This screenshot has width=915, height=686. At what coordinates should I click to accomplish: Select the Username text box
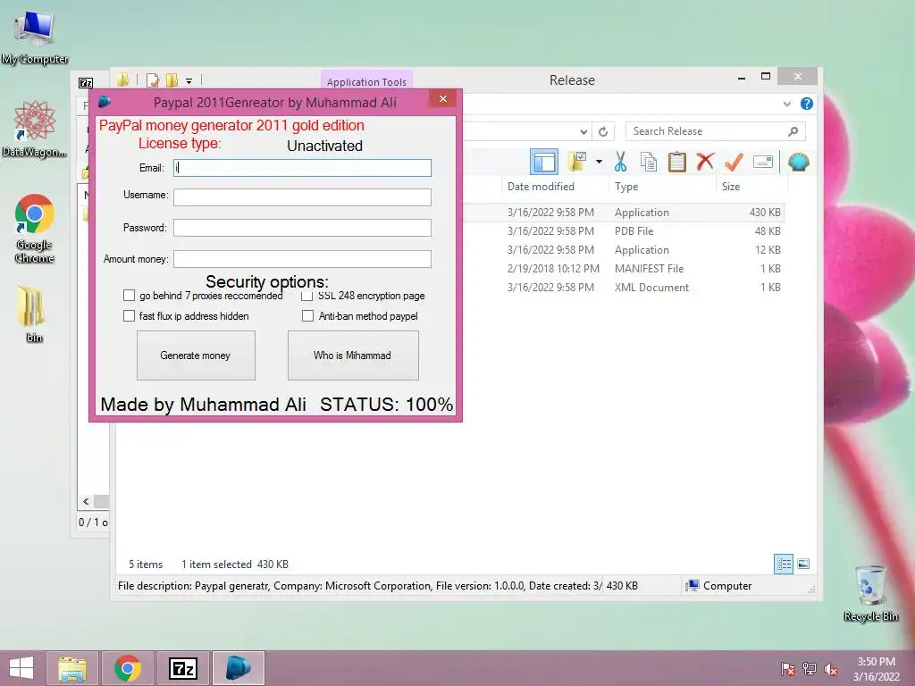click(x=302, y=197)
